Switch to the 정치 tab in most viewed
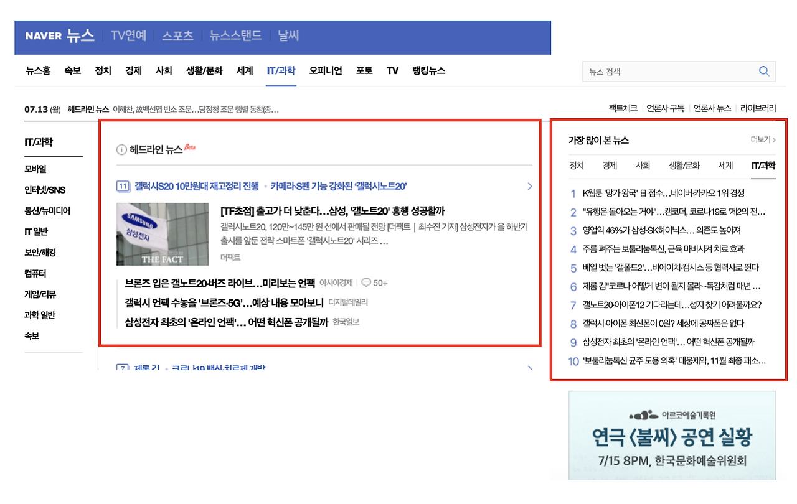Viewport: 797px width, 504px height. click(577, 166)
